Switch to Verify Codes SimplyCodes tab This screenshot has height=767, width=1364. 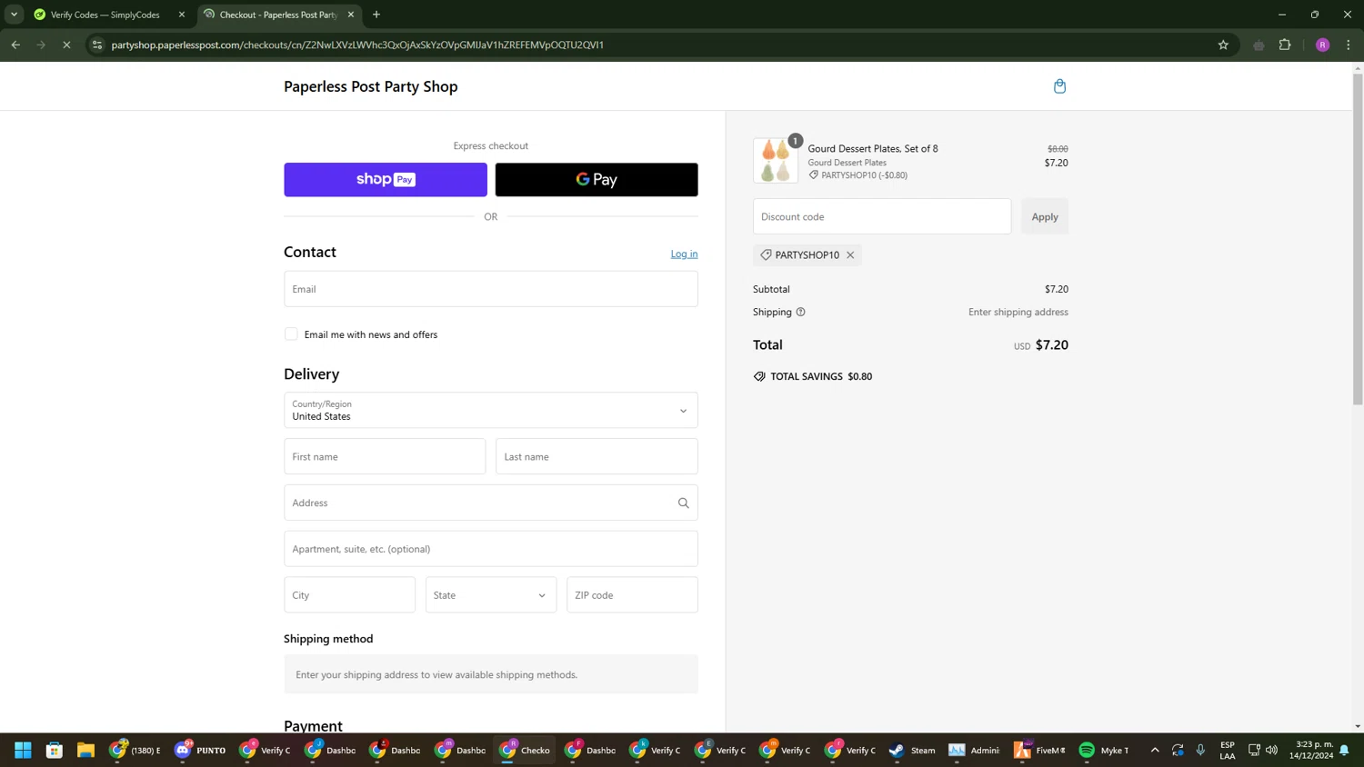click(105, 15)
